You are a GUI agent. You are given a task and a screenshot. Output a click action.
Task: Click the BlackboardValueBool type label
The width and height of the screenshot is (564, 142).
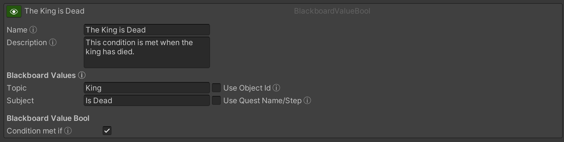point(332,11)
